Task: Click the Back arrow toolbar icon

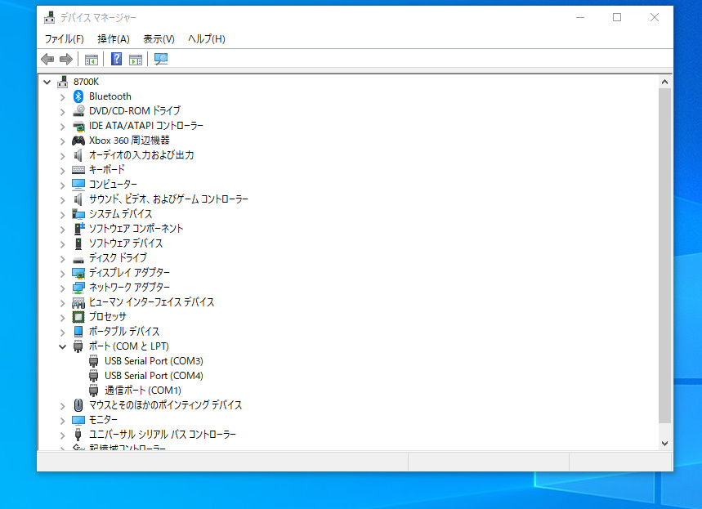Action: coord(47,60)
